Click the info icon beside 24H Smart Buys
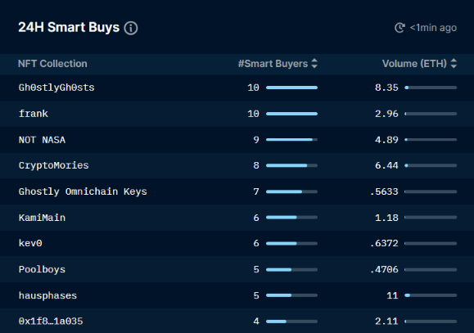Viewport: 474px width, 333px height. pos(131,28)
